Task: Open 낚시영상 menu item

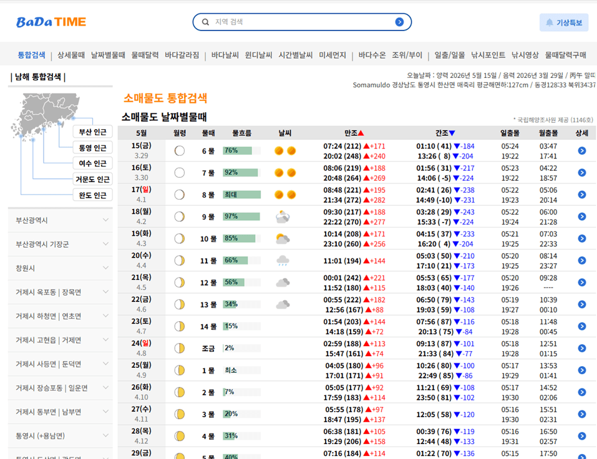Action: [525, 55]
